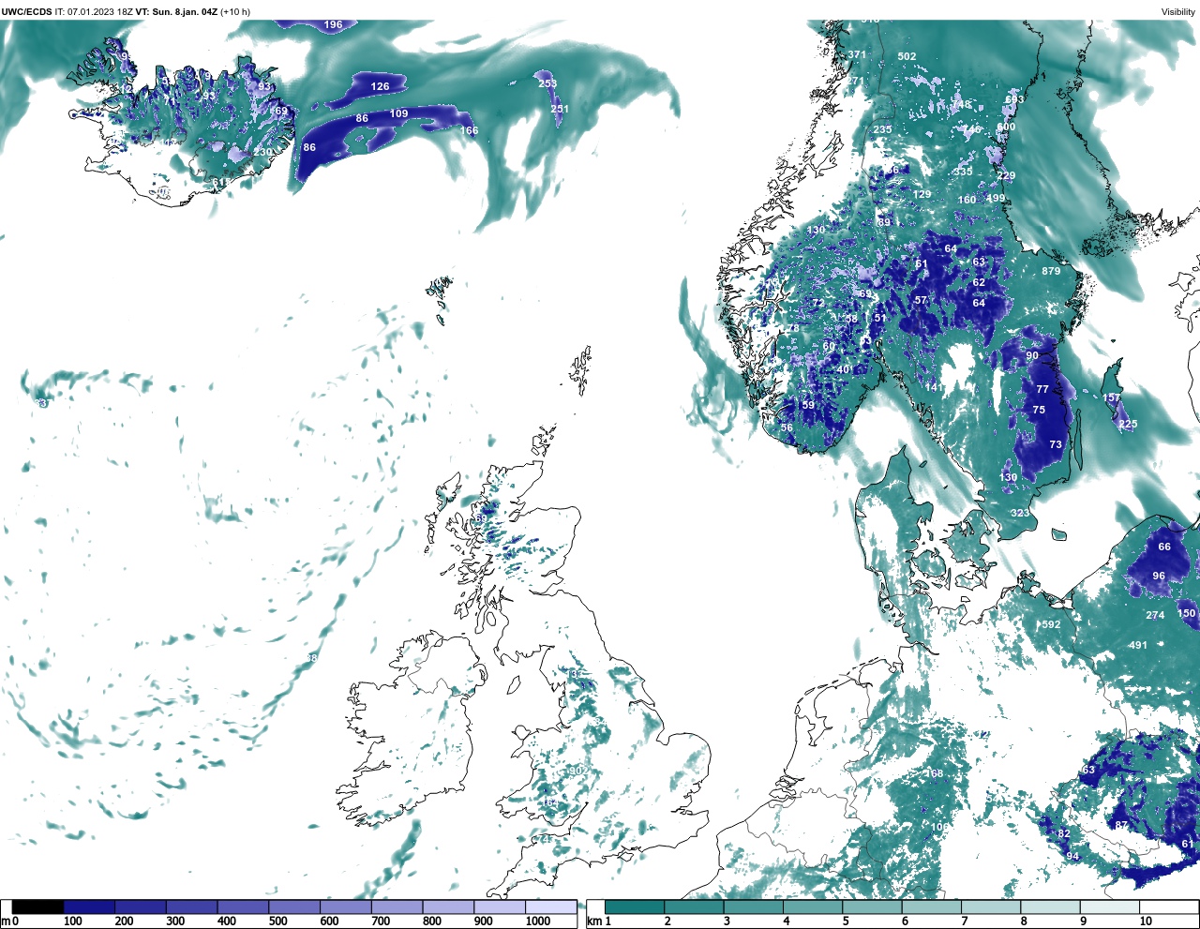Click the '56' value on Norway's south coast
This screenshot has width=1200, height=929.
point(787,427)
